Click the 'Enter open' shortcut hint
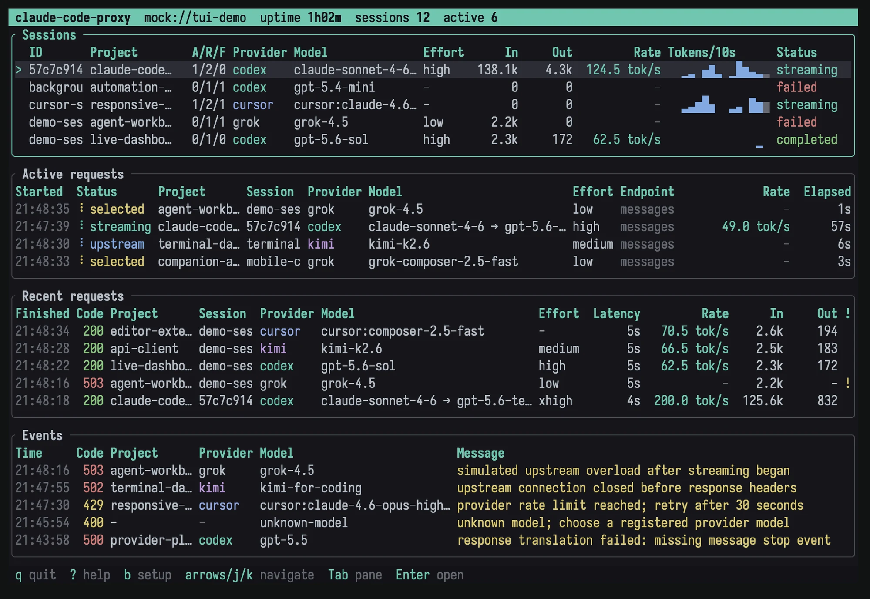The height and width of the screenshot is (599, 870). pos(430,575)
